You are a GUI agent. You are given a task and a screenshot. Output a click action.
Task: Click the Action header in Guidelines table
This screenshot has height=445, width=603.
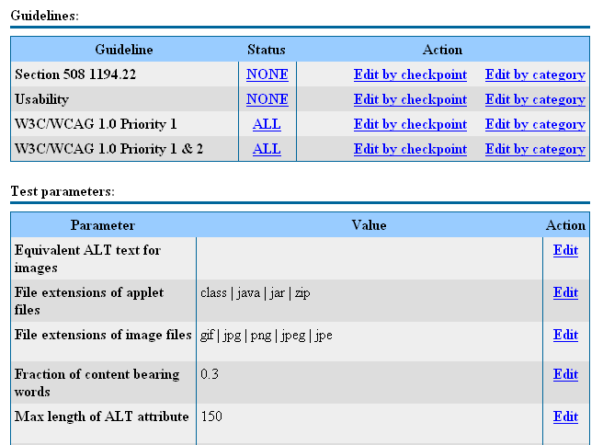pyautogui.click(x=442, y=50)
